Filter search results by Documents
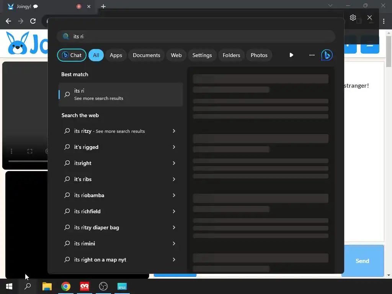Image resolution: width=392 pixels, height=294 pixels. tap(146, 55)
